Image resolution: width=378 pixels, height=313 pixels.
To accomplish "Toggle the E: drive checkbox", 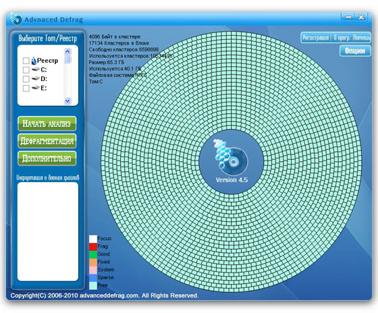I will click(26, 88).
